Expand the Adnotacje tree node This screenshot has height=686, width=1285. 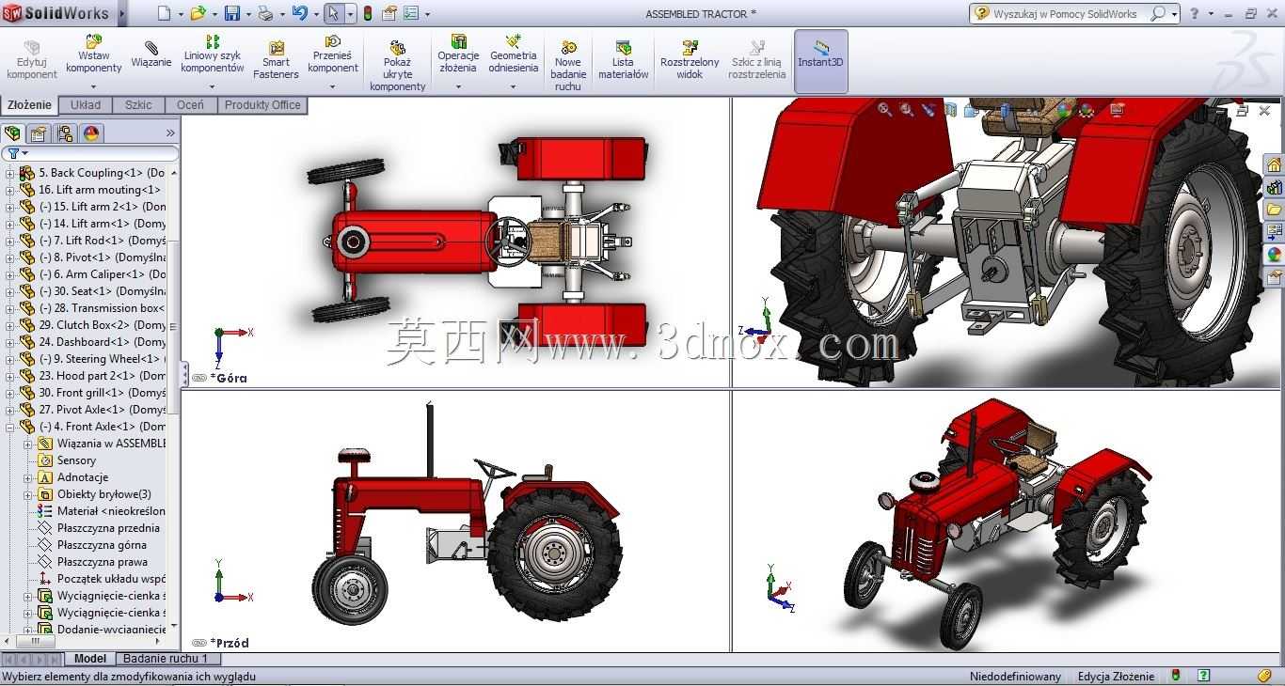[x=28, y=477]
